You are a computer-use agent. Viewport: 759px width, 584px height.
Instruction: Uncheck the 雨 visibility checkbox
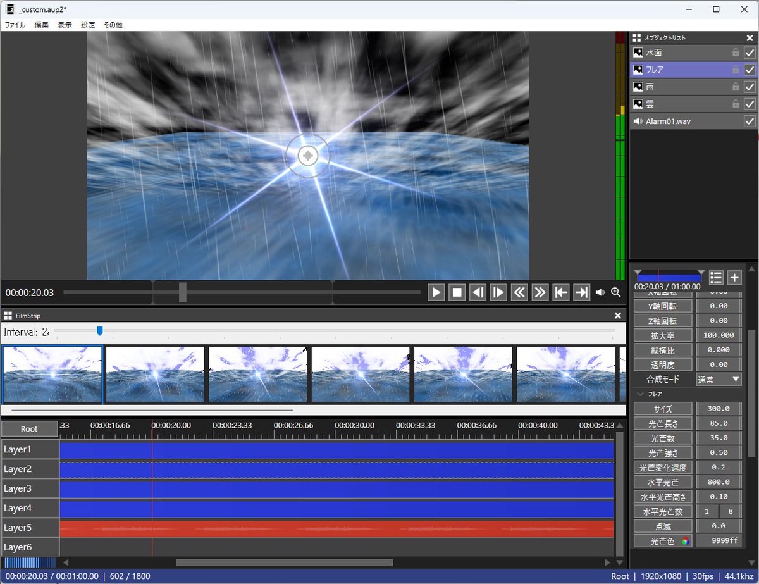750,87
